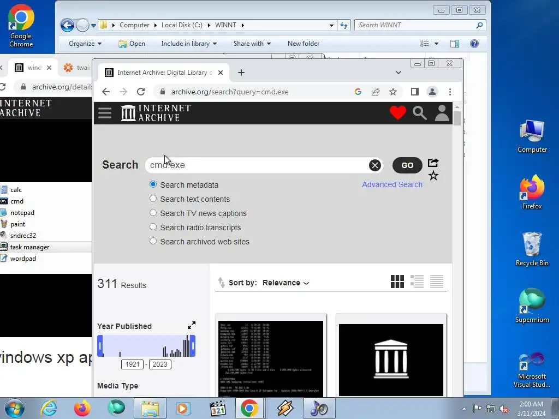Toggle Explorer preview pane icon
Image resolution: width=559 pixels, height=419 pixels.
click(x=455, y=44)
